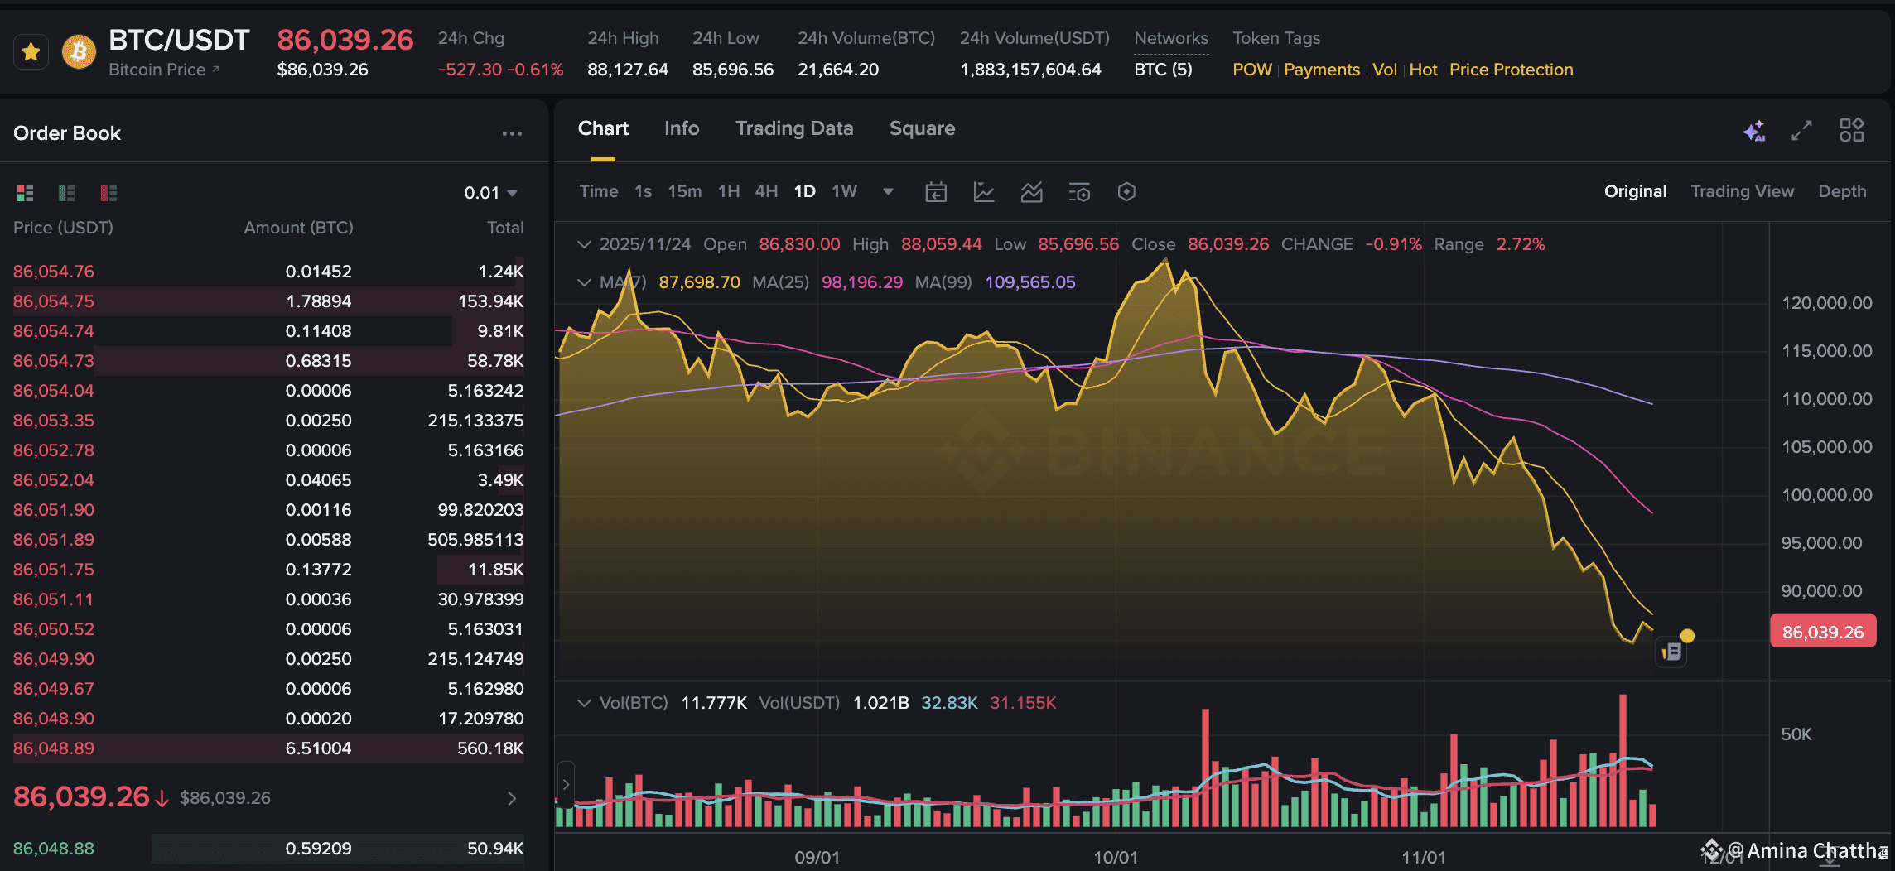The image size is (1895, 871).
Task: Show buy orders only view
Action: (66, 193)
